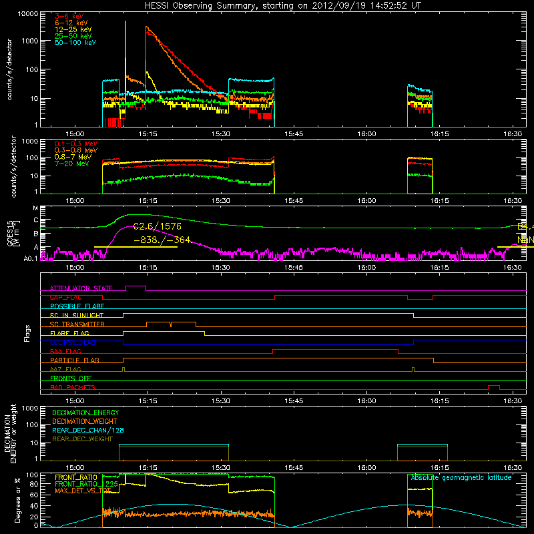
Task: Select the PARTICLE_FLAG label
Action: pos(75,360)
